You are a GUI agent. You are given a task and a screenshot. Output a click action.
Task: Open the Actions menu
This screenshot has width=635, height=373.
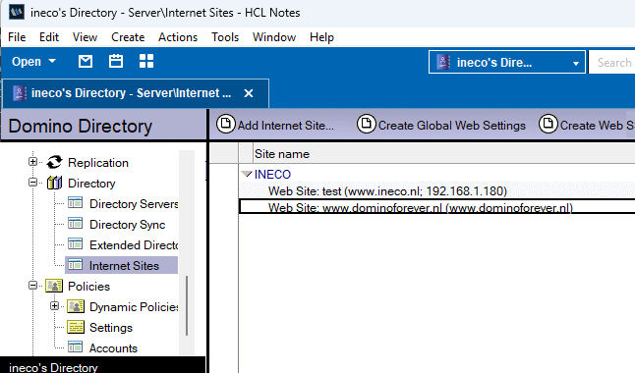point(178,37)
